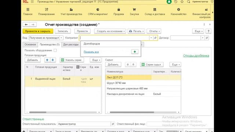Click the Белый characteristic cell in products
Image resolution: width=235 pixels, height=132 pixels.
coord(68,81)
